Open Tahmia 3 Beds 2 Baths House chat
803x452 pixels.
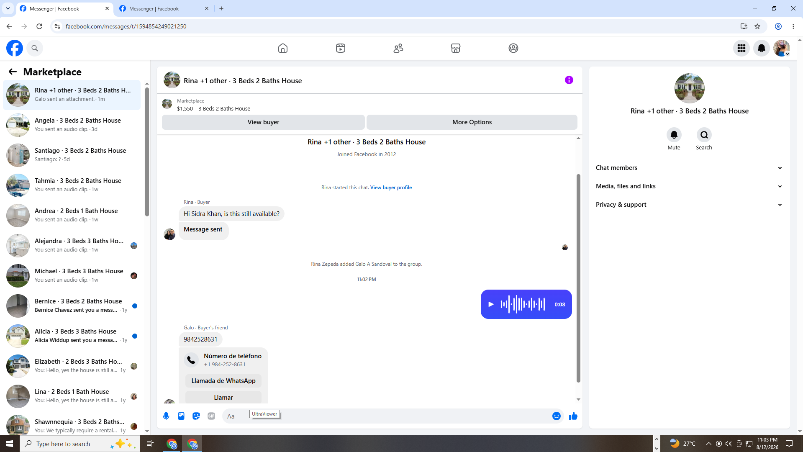[x=72, y=185]
